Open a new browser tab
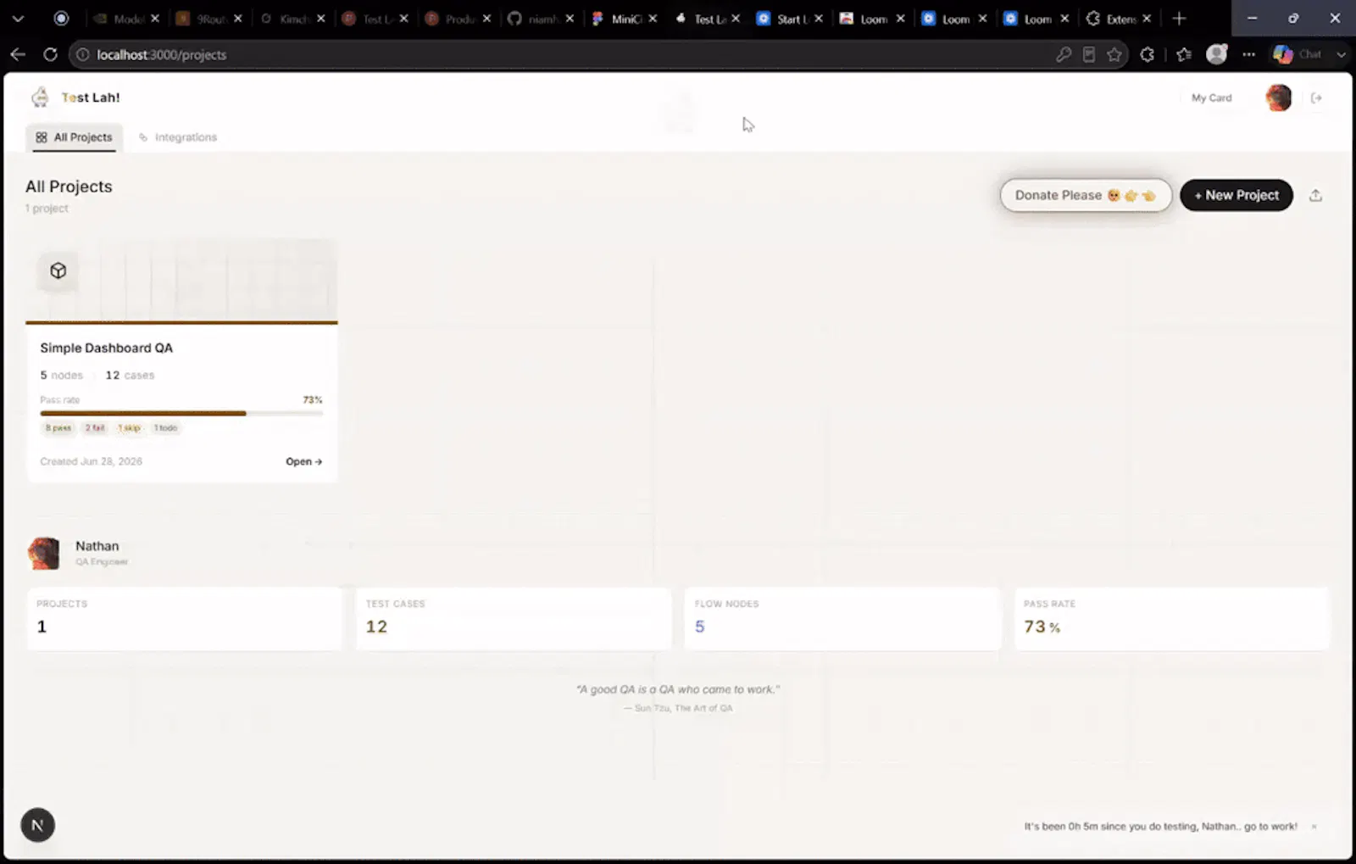The image size is (1356, 864). coord(1179,18)
